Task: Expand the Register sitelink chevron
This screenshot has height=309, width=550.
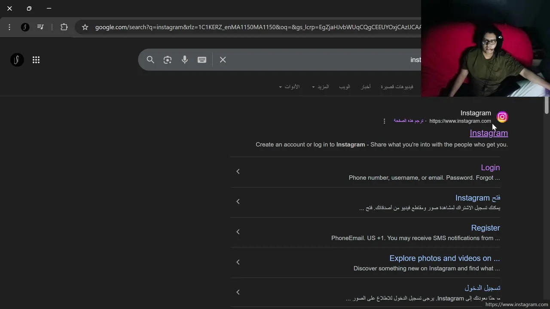Action: (x=238, y=232)
